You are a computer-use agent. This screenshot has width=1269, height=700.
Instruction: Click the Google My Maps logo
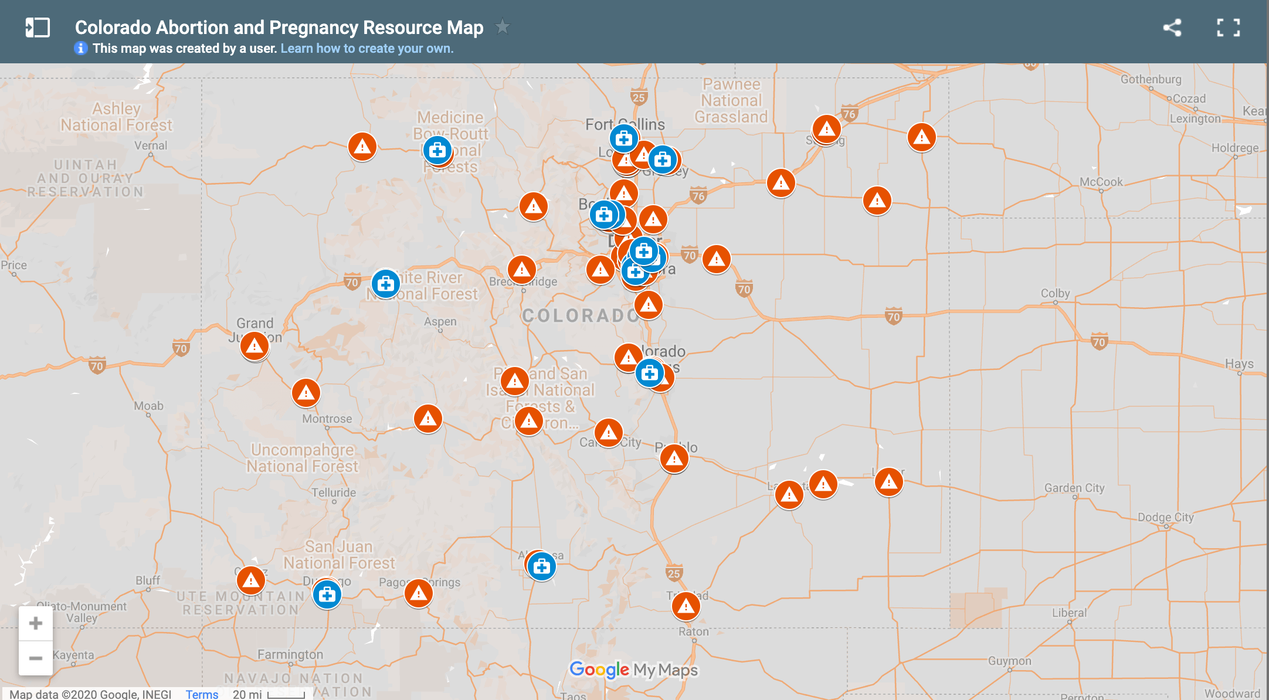pos(633,670)
